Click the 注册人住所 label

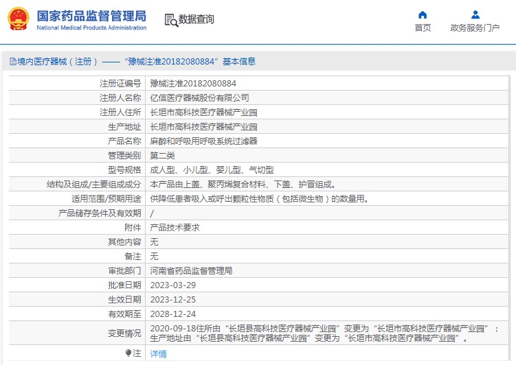pos(120,113)
